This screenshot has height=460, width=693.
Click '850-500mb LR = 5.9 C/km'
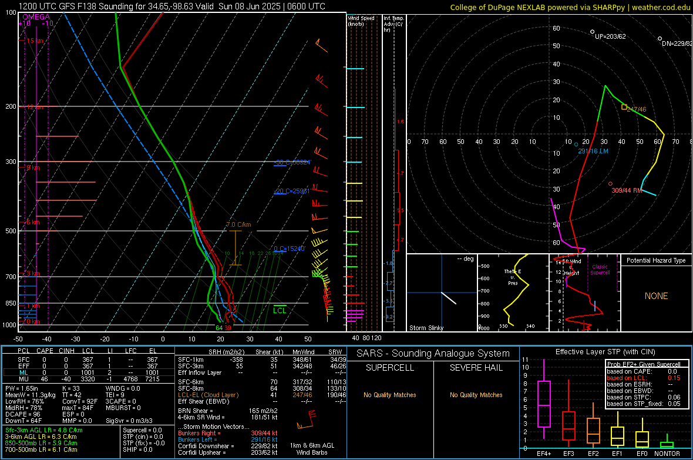click(41, 443)
